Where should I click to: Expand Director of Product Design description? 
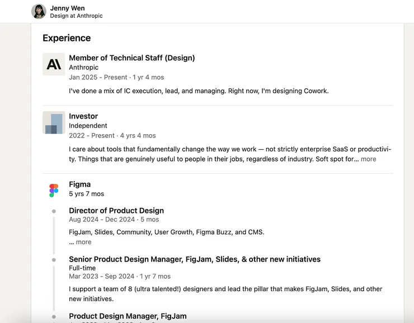[83, 242]
